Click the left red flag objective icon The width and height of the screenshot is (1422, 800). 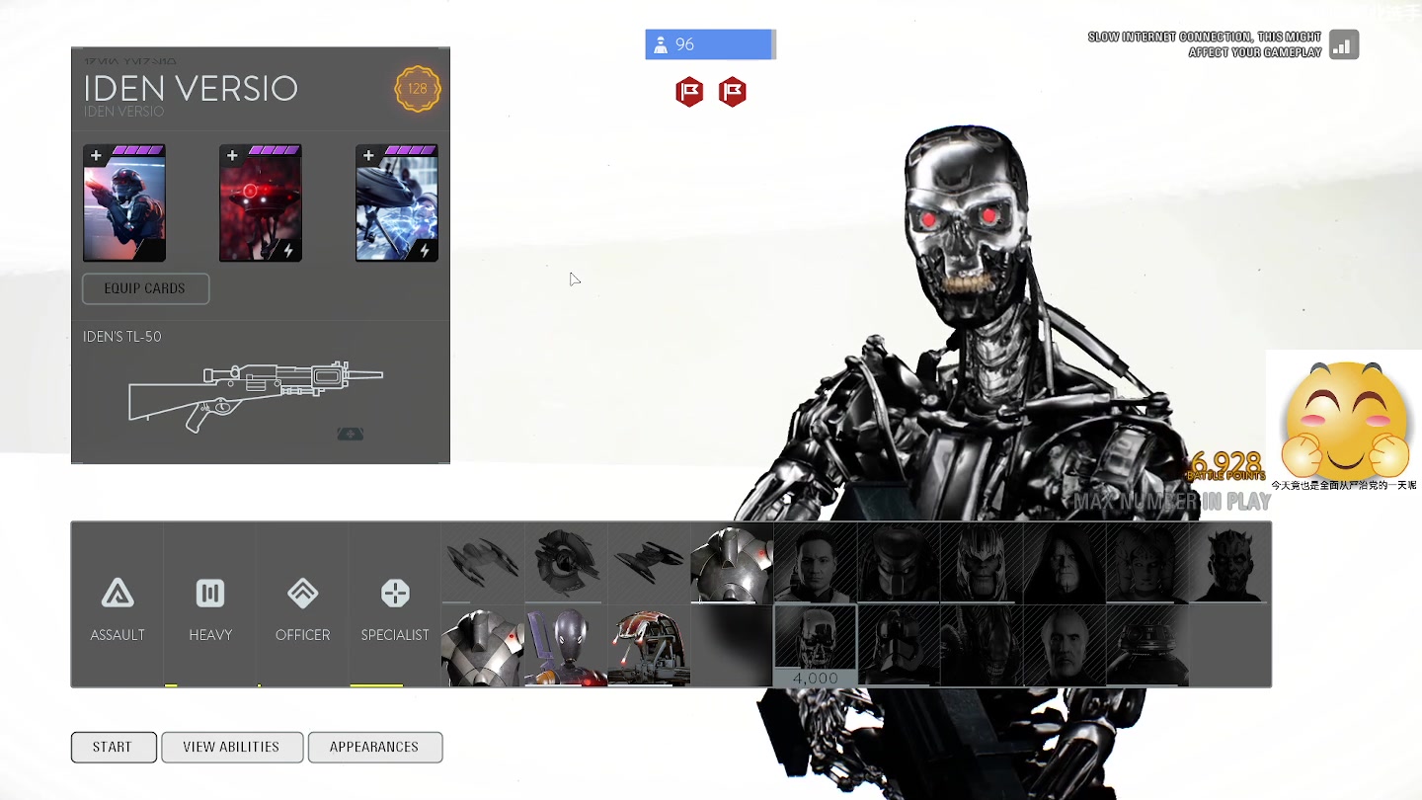[689, 92]
